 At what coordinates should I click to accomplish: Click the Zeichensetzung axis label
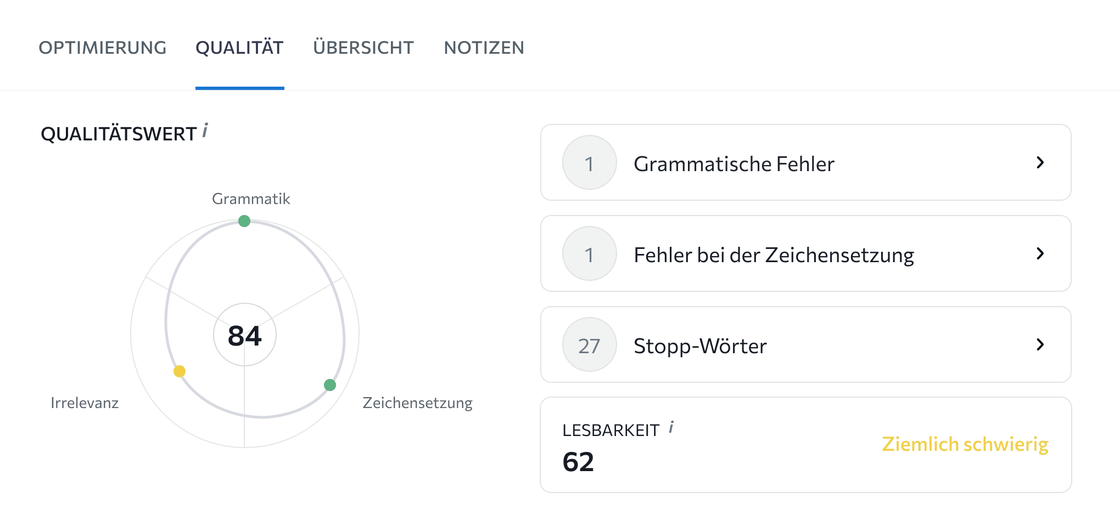tap(417, 403)
